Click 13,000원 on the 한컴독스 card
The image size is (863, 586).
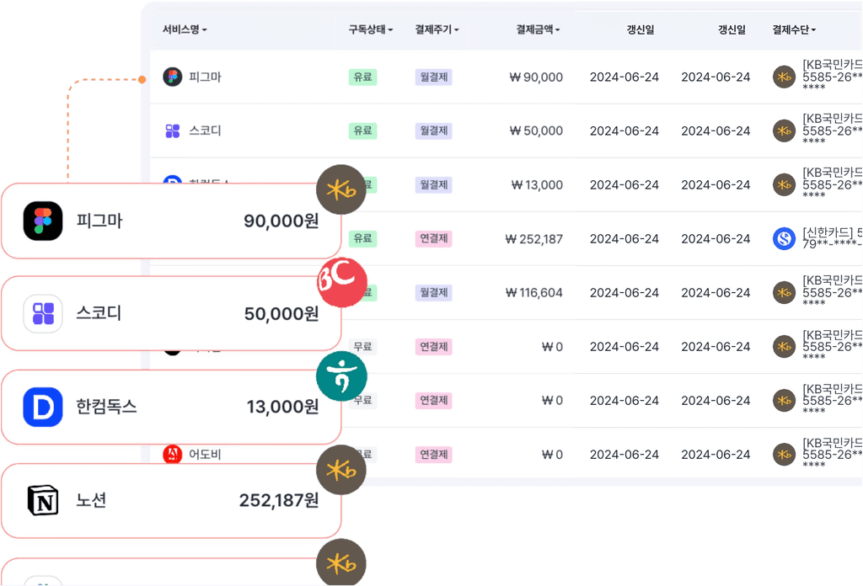283,407
